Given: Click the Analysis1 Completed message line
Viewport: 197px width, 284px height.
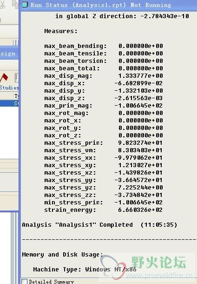Looking at the screenshot, I should coord(99,224).
